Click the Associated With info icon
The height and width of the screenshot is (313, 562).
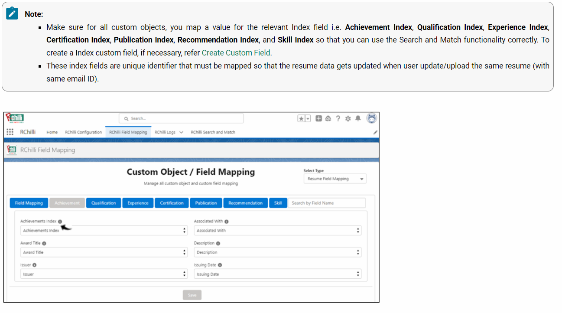click(227, 222)
